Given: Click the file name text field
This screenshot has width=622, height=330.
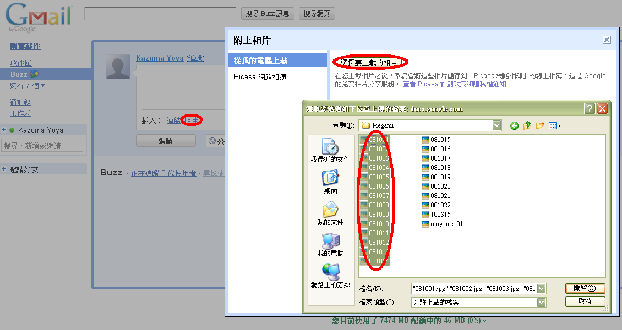Looking at the screenshot, I should (x=474, y=289).
